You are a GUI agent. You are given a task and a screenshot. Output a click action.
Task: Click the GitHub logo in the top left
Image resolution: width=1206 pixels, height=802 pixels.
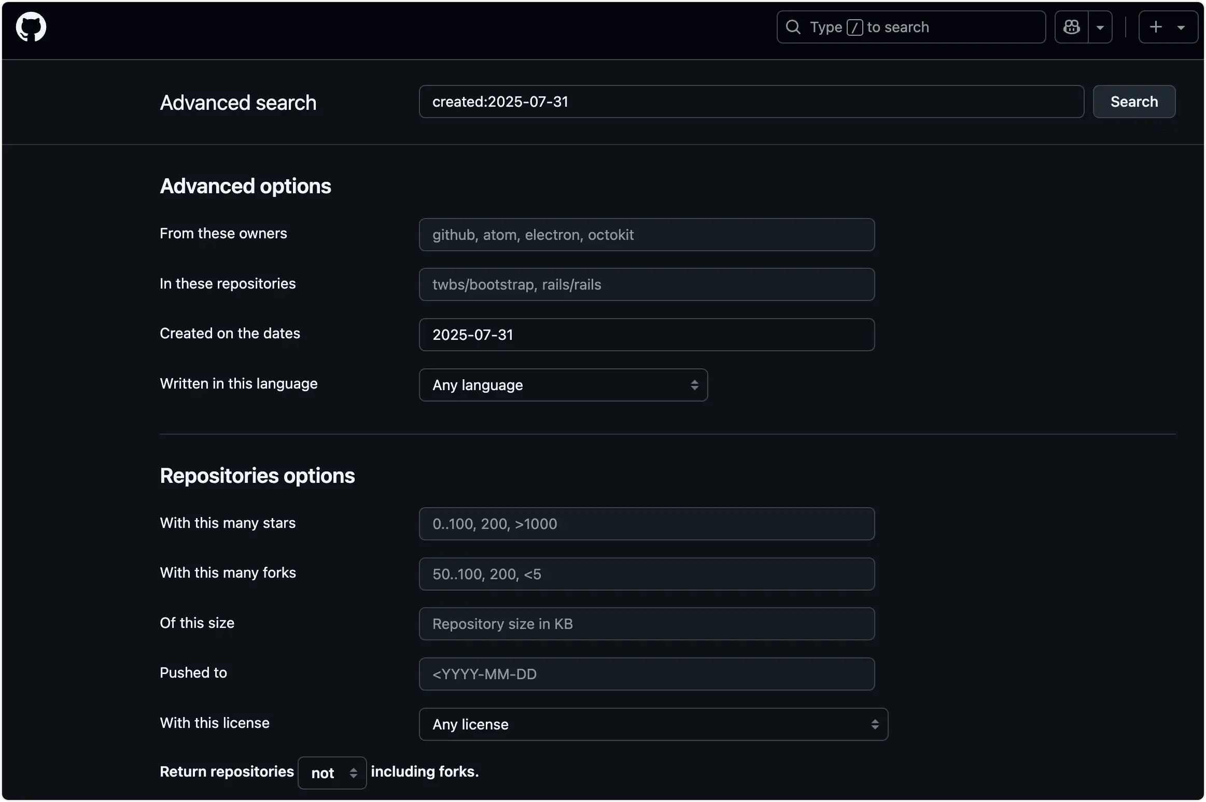(x=31, y=26)
